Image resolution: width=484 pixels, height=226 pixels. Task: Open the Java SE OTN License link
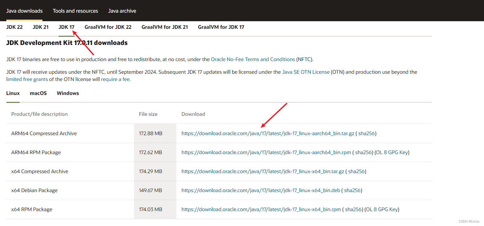[306, 72]
